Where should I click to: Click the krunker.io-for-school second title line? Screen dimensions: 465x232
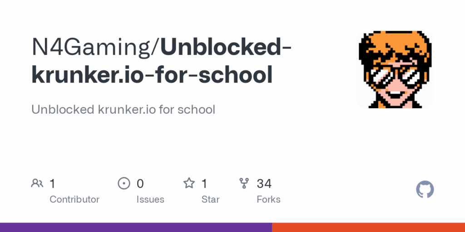coord(152,75)
